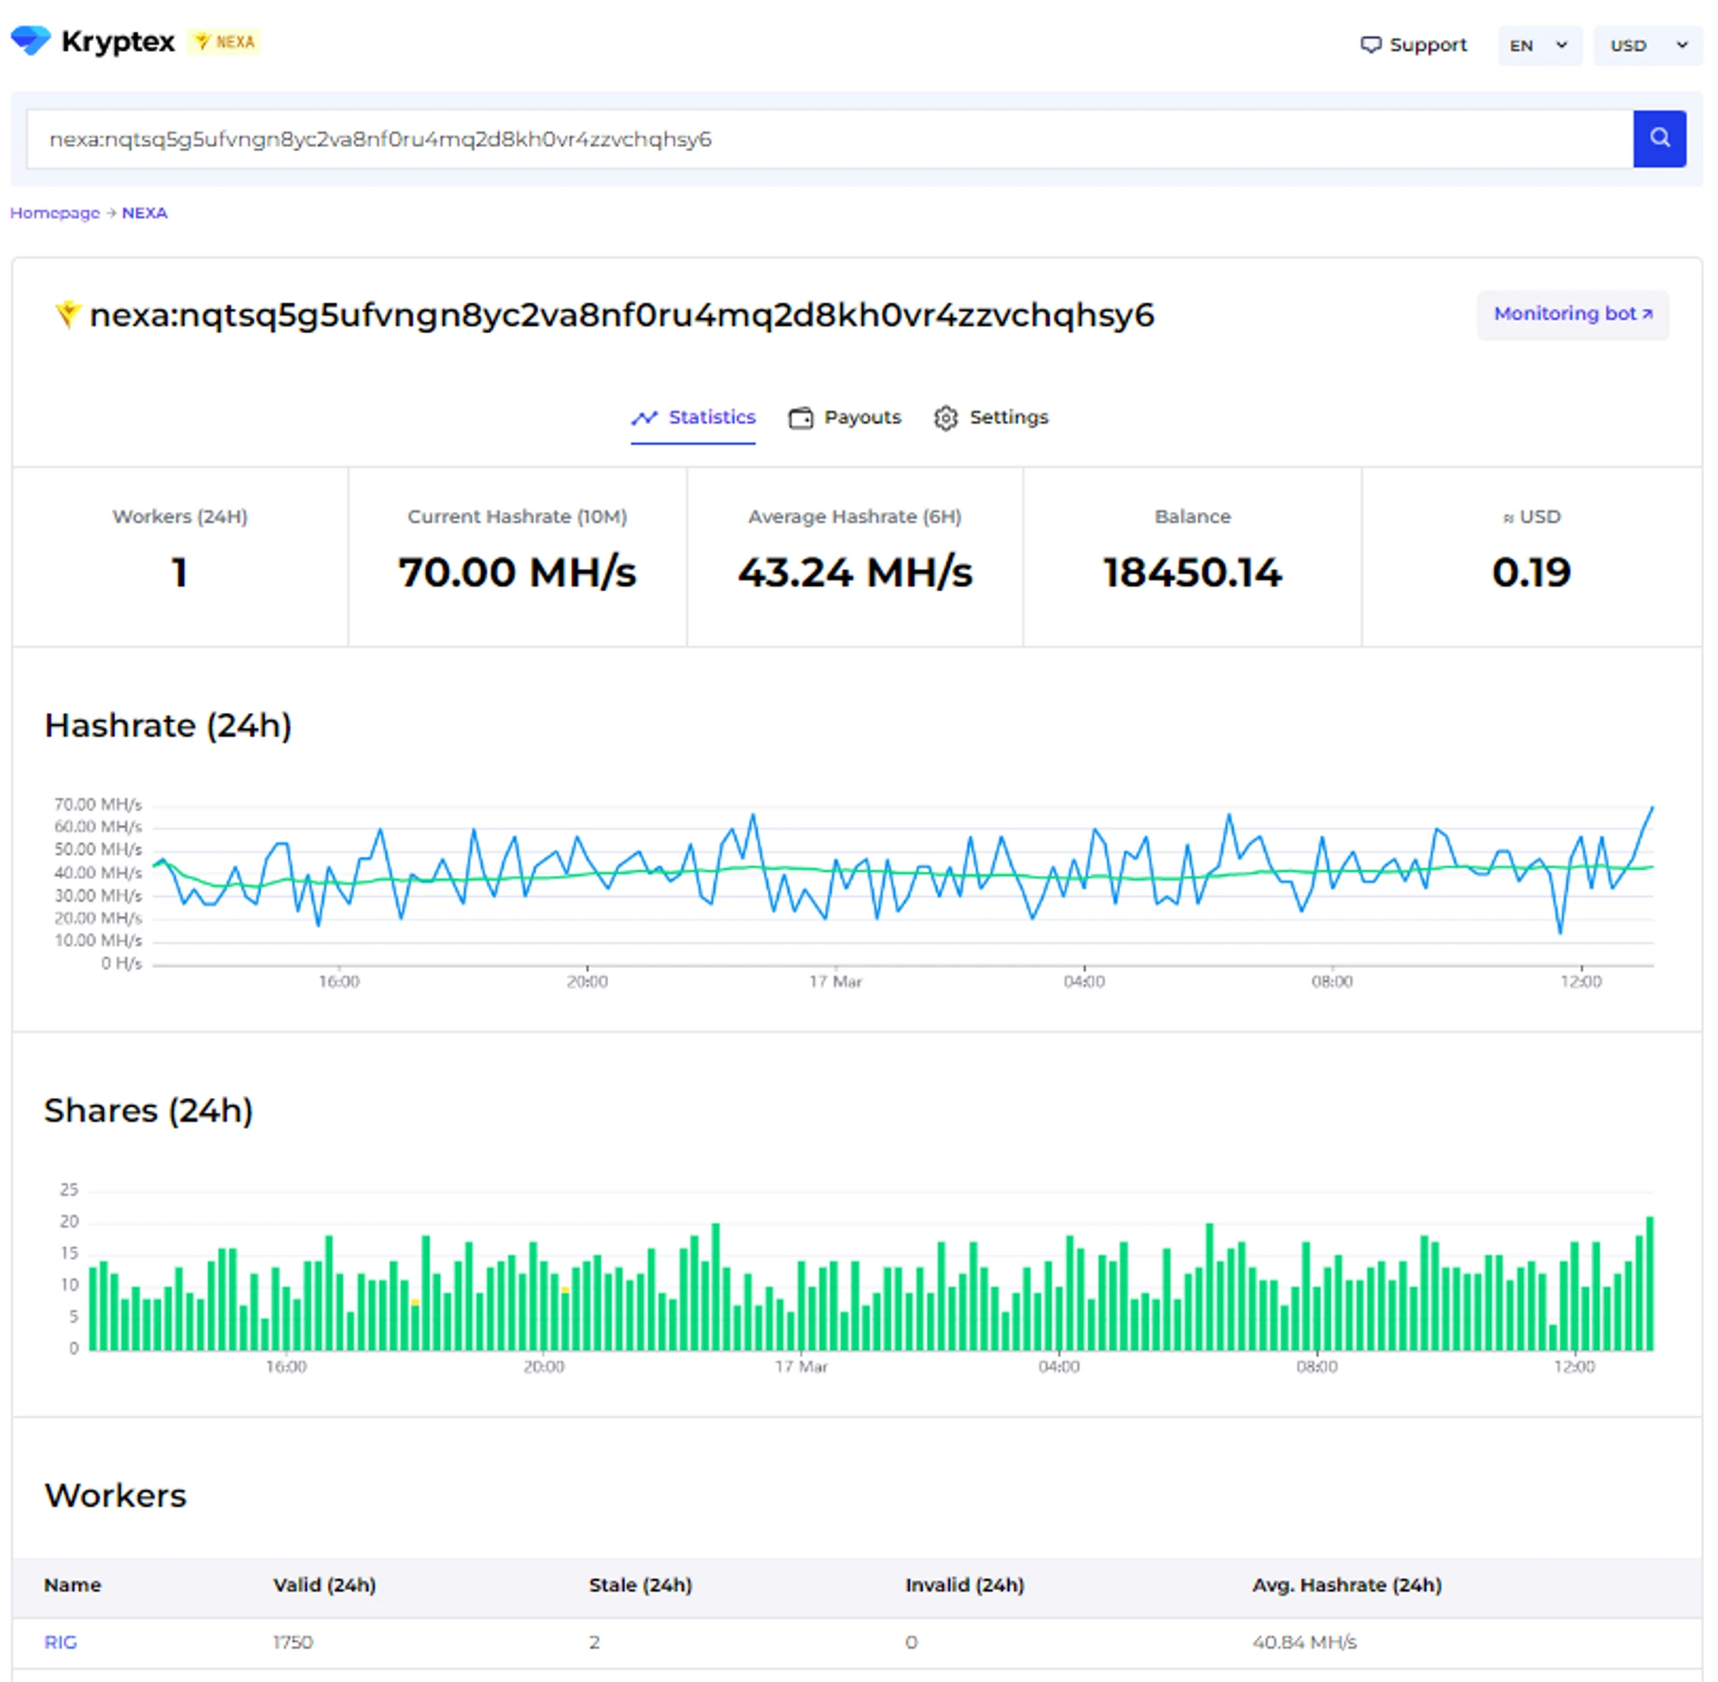Switch to the Payouts tab

coord(862,417)
